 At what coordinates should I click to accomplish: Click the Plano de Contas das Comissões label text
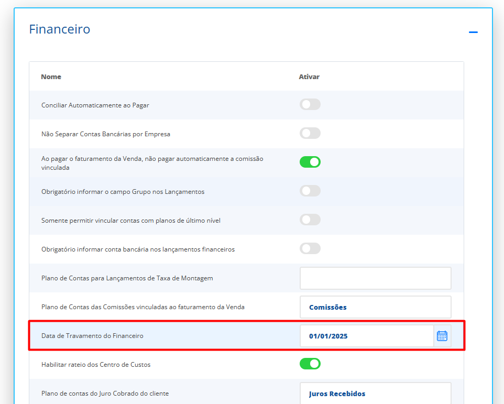point(143,307)
